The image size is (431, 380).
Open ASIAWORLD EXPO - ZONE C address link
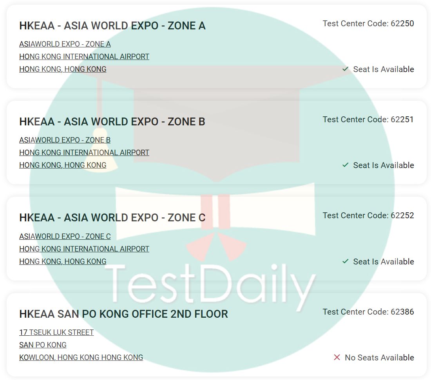(65, 236)
